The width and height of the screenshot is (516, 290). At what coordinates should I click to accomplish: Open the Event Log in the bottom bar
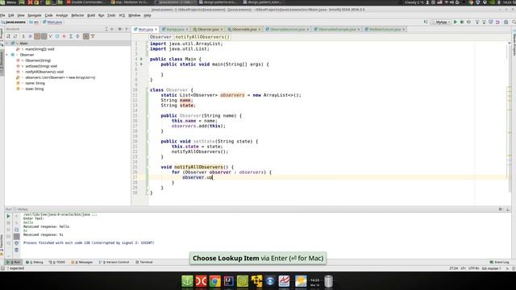500,263
